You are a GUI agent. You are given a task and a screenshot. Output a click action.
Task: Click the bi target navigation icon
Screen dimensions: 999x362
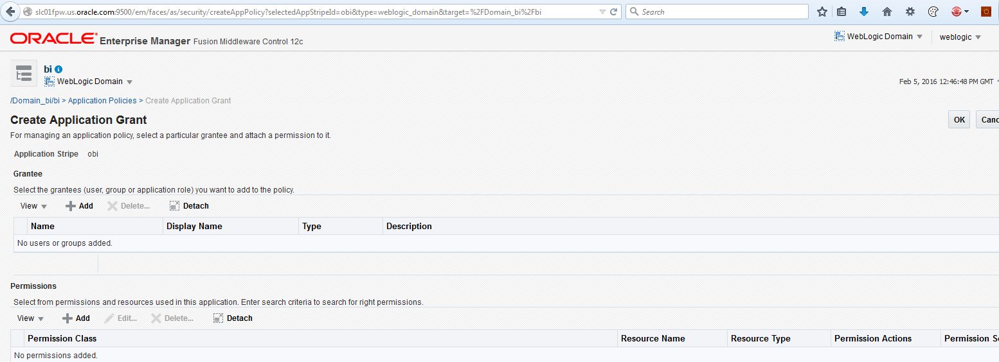pyautogui.click(x=24, y=73)
